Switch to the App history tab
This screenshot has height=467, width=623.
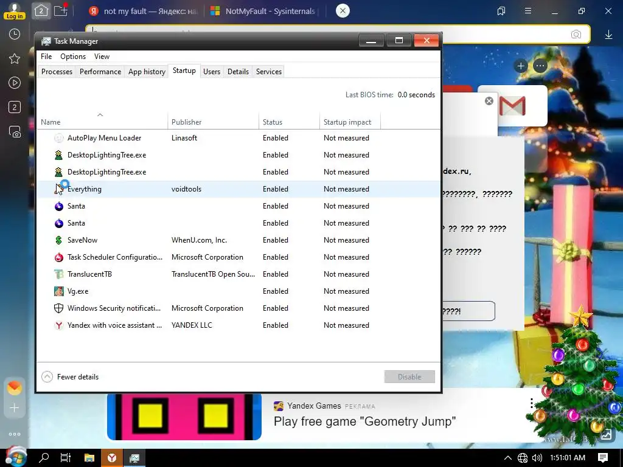pyautogui.click(x=147, y=72)
